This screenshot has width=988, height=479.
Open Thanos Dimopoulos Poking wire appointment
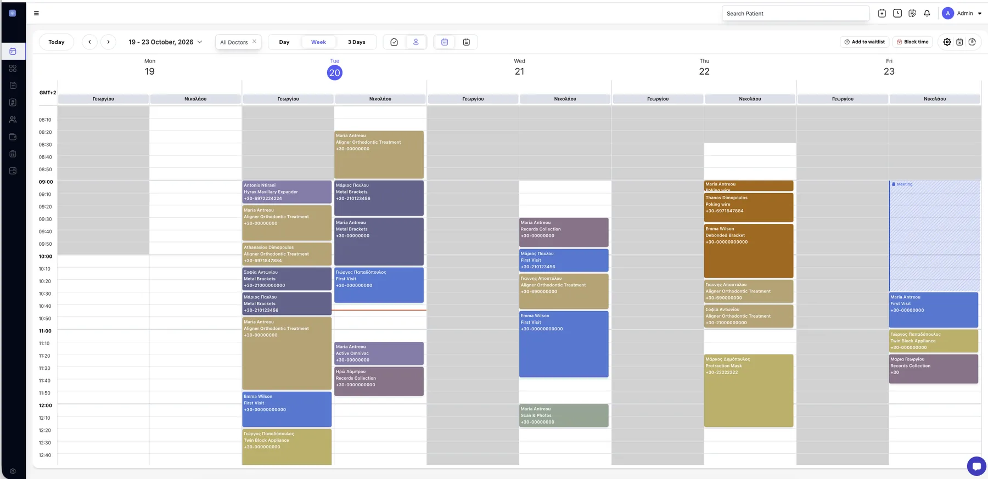(749, 207)
